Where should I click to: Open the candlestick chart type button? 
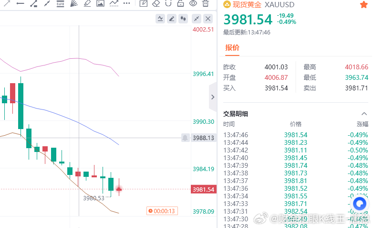(x=183, y=18)
